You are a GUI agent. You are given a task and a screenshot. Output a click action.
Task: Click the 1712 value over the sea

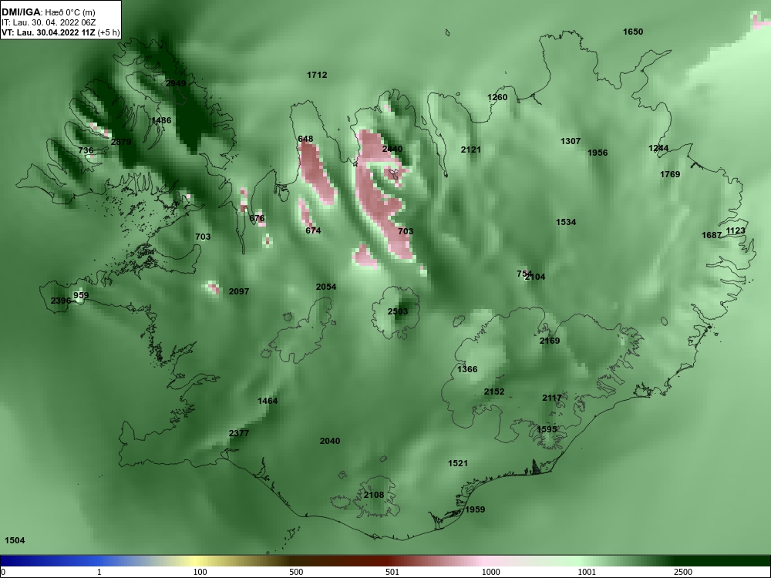(317, 76)
